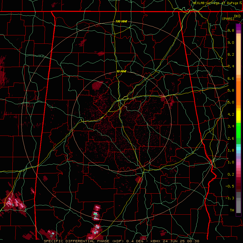Click the 9.8 value on the scale

(231, 31)
